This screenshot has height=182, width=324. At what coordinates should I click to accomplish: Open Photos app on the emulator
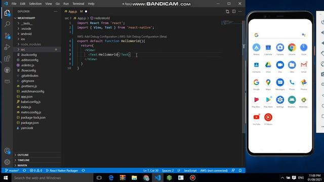click(x=304, y=82)
